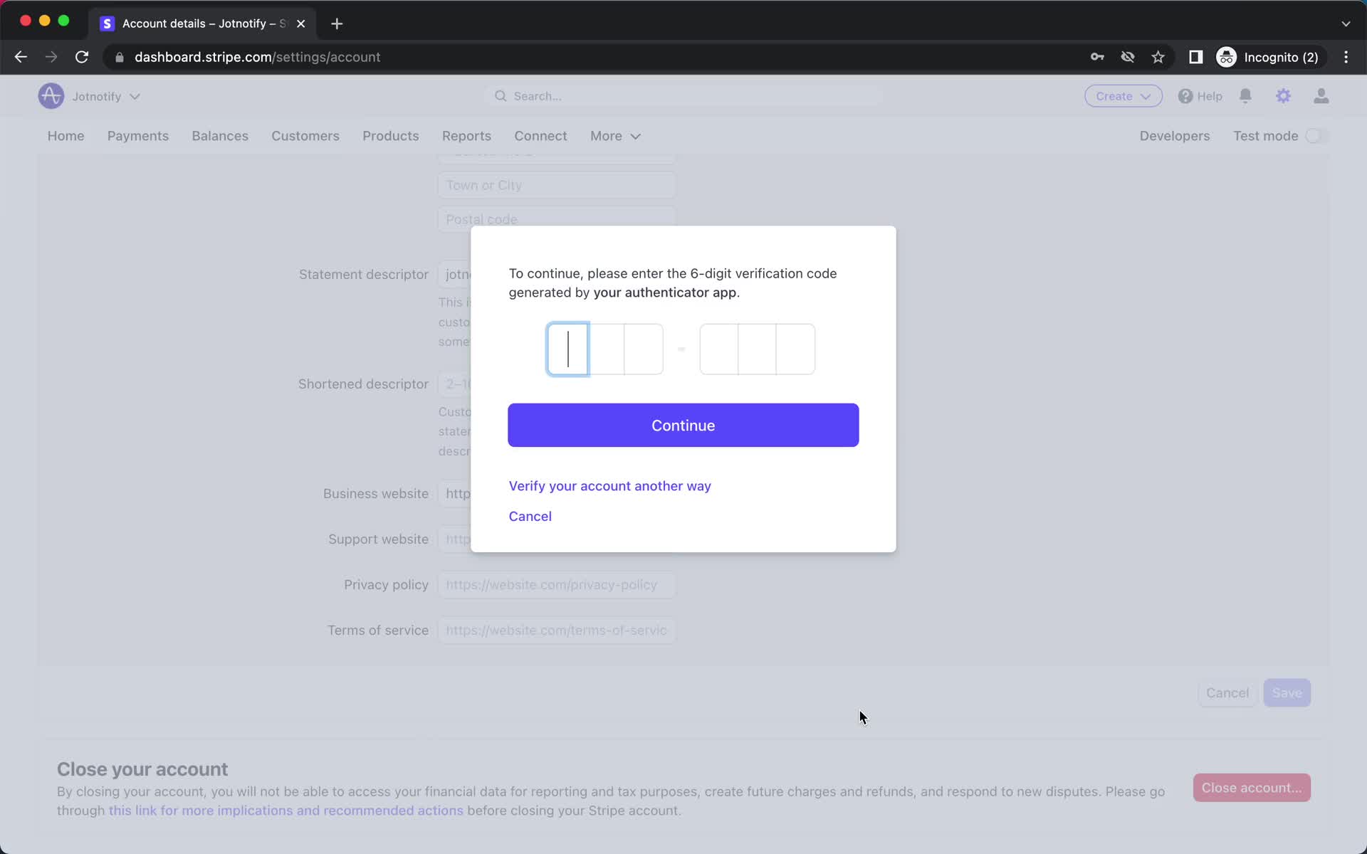Click the Verify your account another way link
The height and width of the screenshot is (854, 1367).
pos(609,485)
